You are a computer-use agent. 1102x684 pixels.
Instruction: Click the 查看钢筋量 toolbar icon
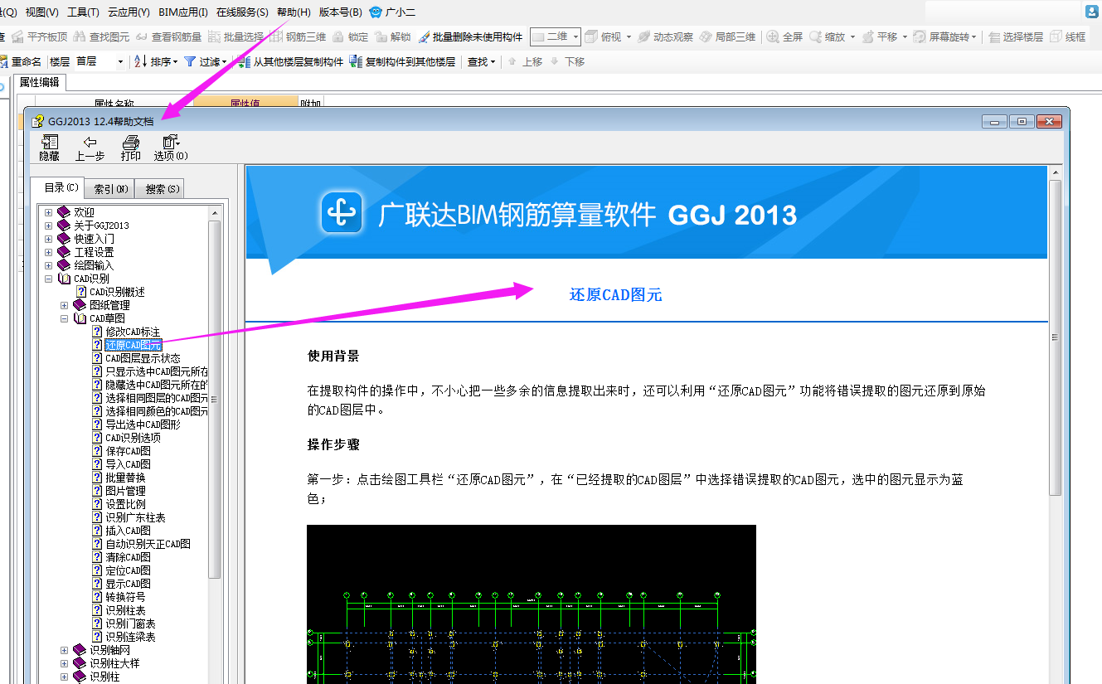[x=142, y=37]
